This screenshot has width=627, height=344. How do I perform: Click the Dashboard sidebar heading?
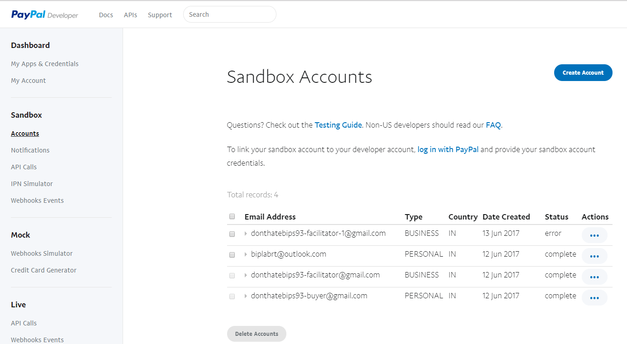tap(30, 45)
